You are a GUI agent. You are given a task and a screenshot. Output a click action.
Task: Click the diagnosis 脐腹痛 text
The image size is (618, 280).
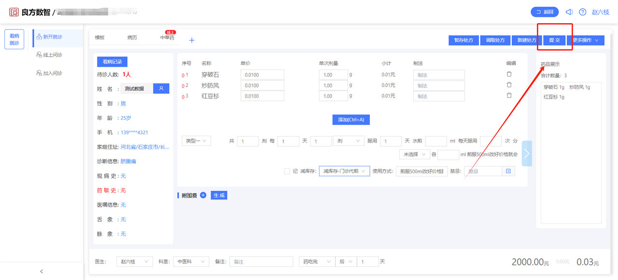128,161
